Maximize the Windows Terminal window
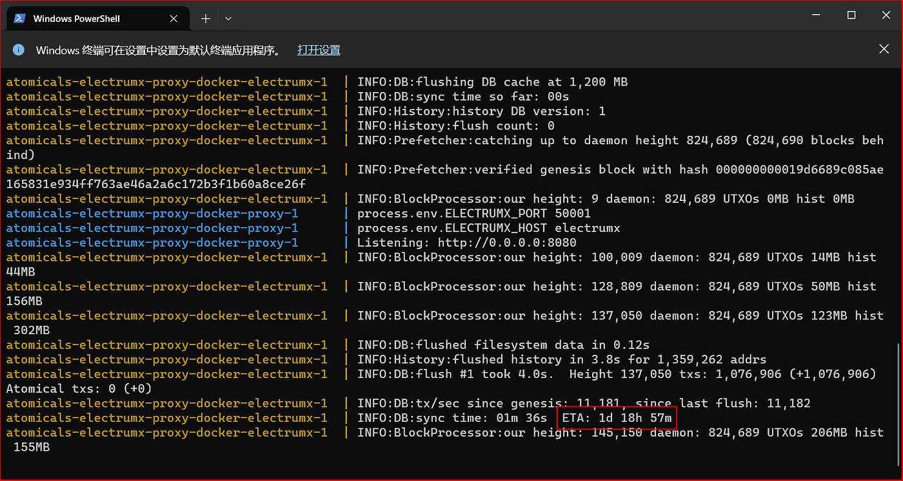Image resolution: width=903 pixels, height=481 pixels. point(851,15)
